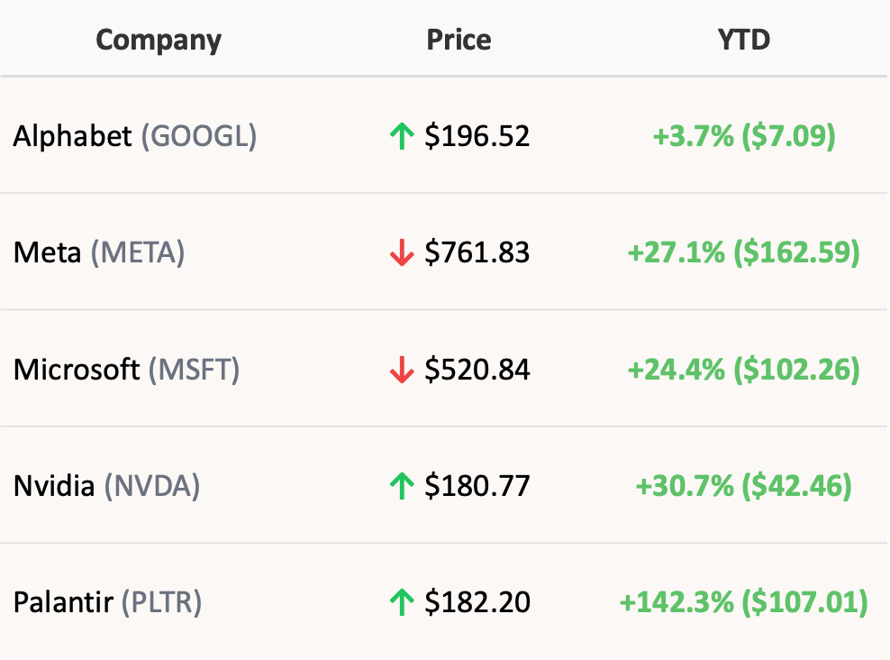
Task: Open the Alphabet company name
Action: coord(73,136)
